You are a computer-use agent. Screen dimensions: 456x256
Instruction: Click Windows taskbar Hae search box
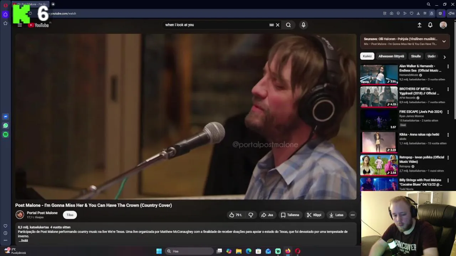(189, 251)
